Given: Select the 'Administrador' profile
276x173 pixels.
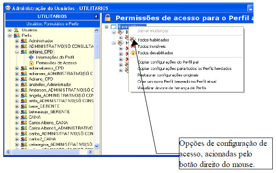Looking at the screenshot, I should point(41,41).
